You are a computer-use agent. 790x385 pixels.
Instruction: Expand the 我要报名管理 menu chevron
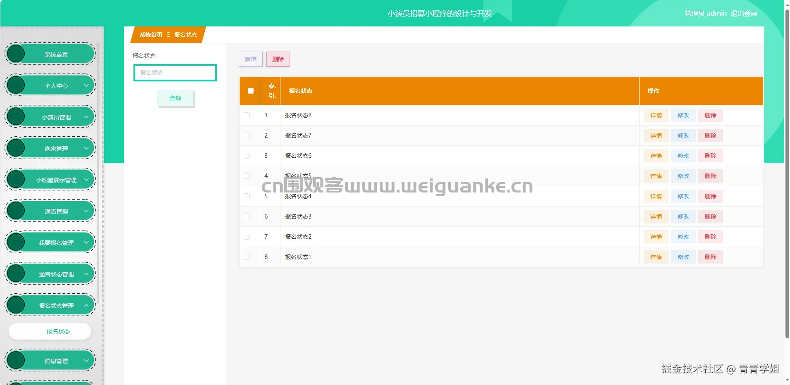coord(86,242)
